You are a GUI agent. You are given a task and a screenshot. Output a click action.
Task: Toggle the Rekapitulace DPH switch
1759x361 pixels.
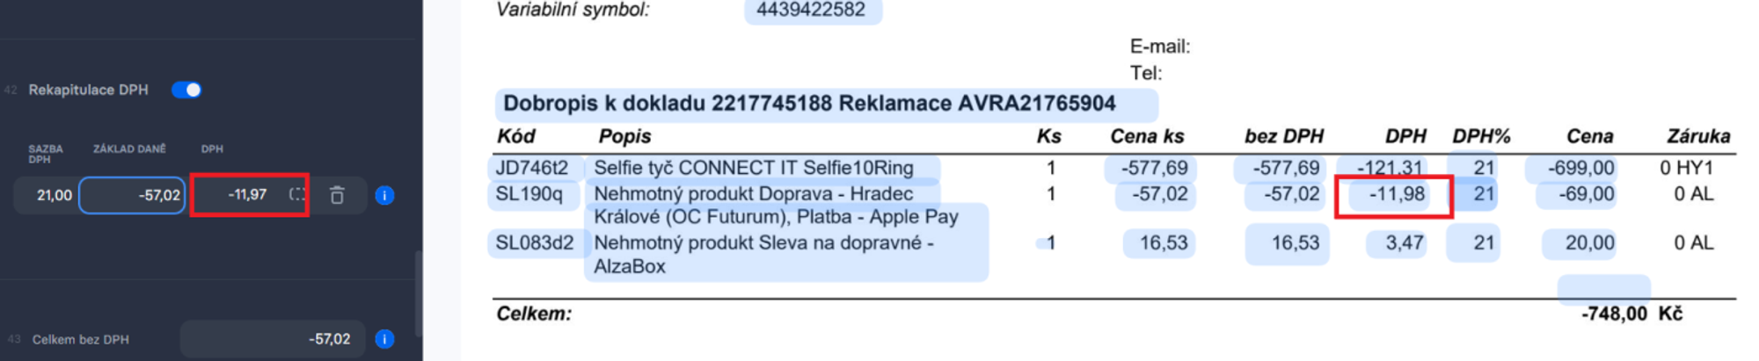click(186, 90)
